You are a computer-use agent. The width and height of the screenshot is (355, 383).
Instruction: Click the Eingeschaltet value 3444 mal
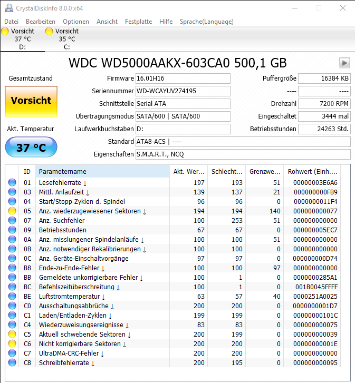tap(324, 116)
